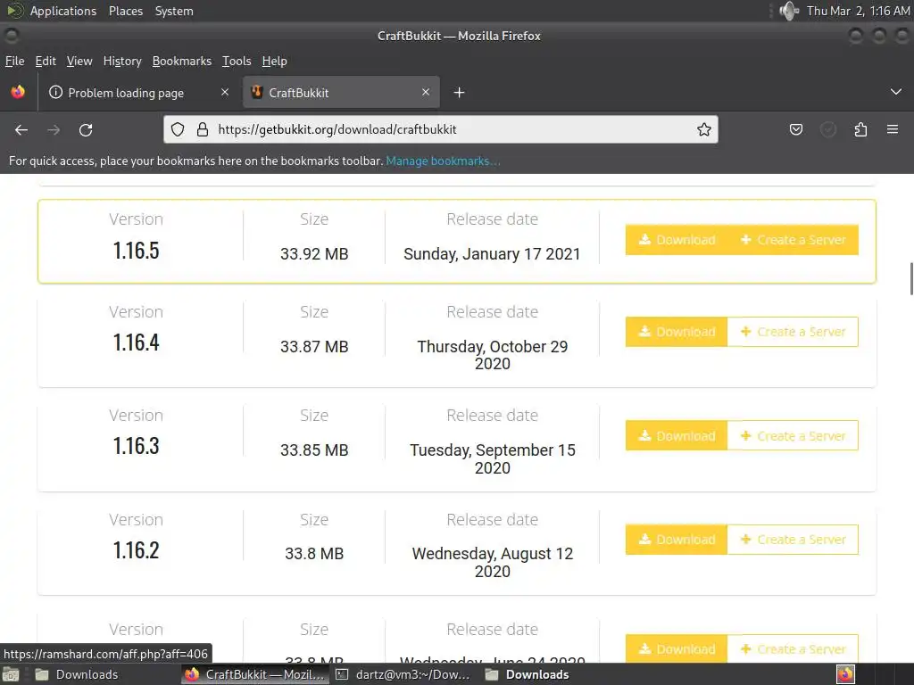Download CraftBukkit version 1.16.2
Viewport: 914px width, 685px height.
point(677,540)
